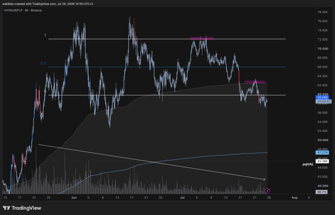Click the 52.000 price axis label
This screenshot has height=215, width=335.
tap(322, 131)
